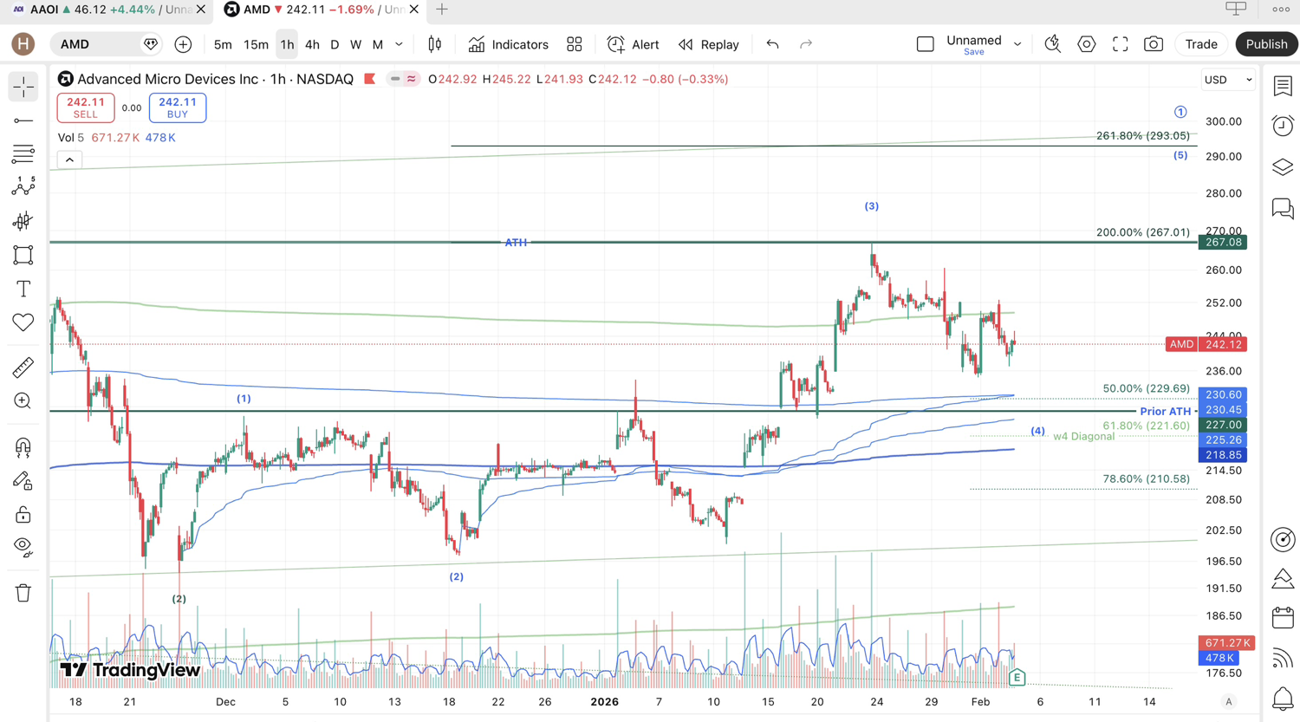This screenshot has height=722, width=1300.
Task: Close the AAOI browser tab
Action: pyautogui.click(x=201, y=10)
